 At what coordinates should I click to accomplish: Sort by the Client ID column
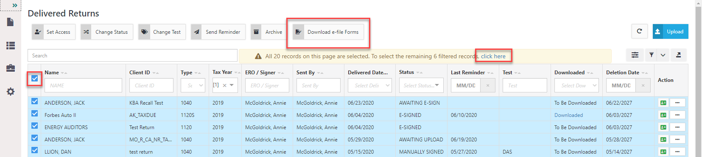156,73
